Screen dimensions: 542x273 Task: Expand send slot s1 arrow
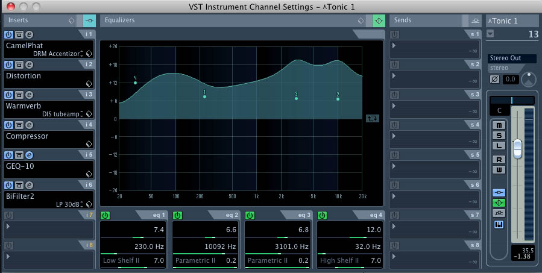click(394, 46)
